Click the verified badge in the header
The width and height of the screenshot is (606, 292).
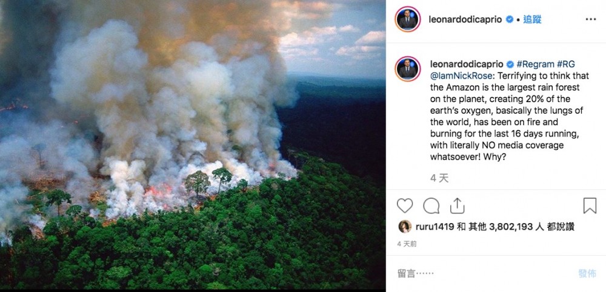(x=510, y=19)
